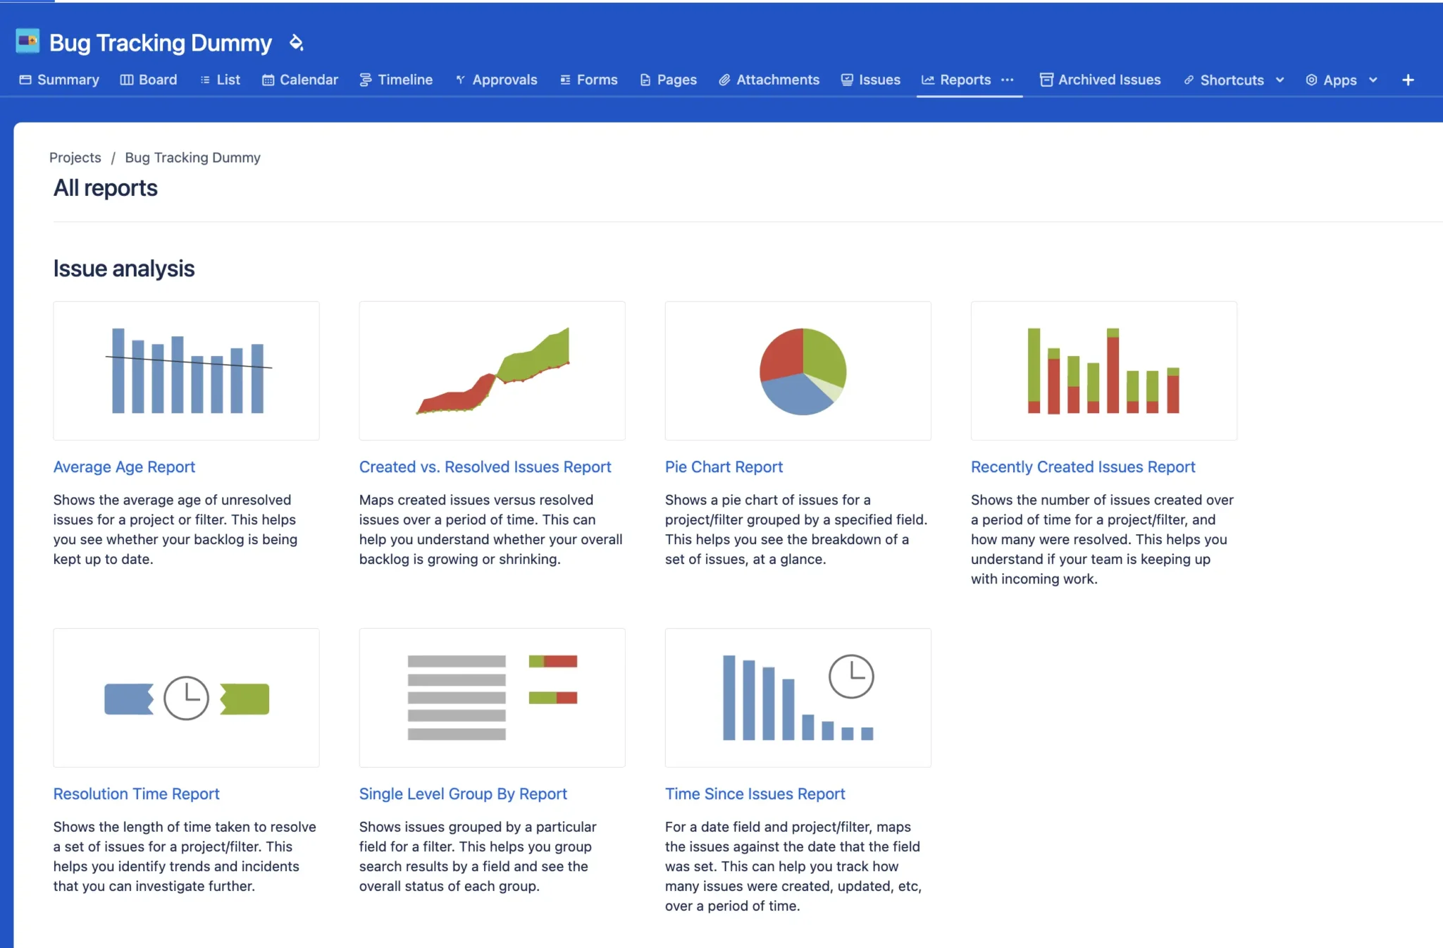Open the Pie Chart Report
Viewport: 1443px width, 948px height.
(x=724, y=465)
